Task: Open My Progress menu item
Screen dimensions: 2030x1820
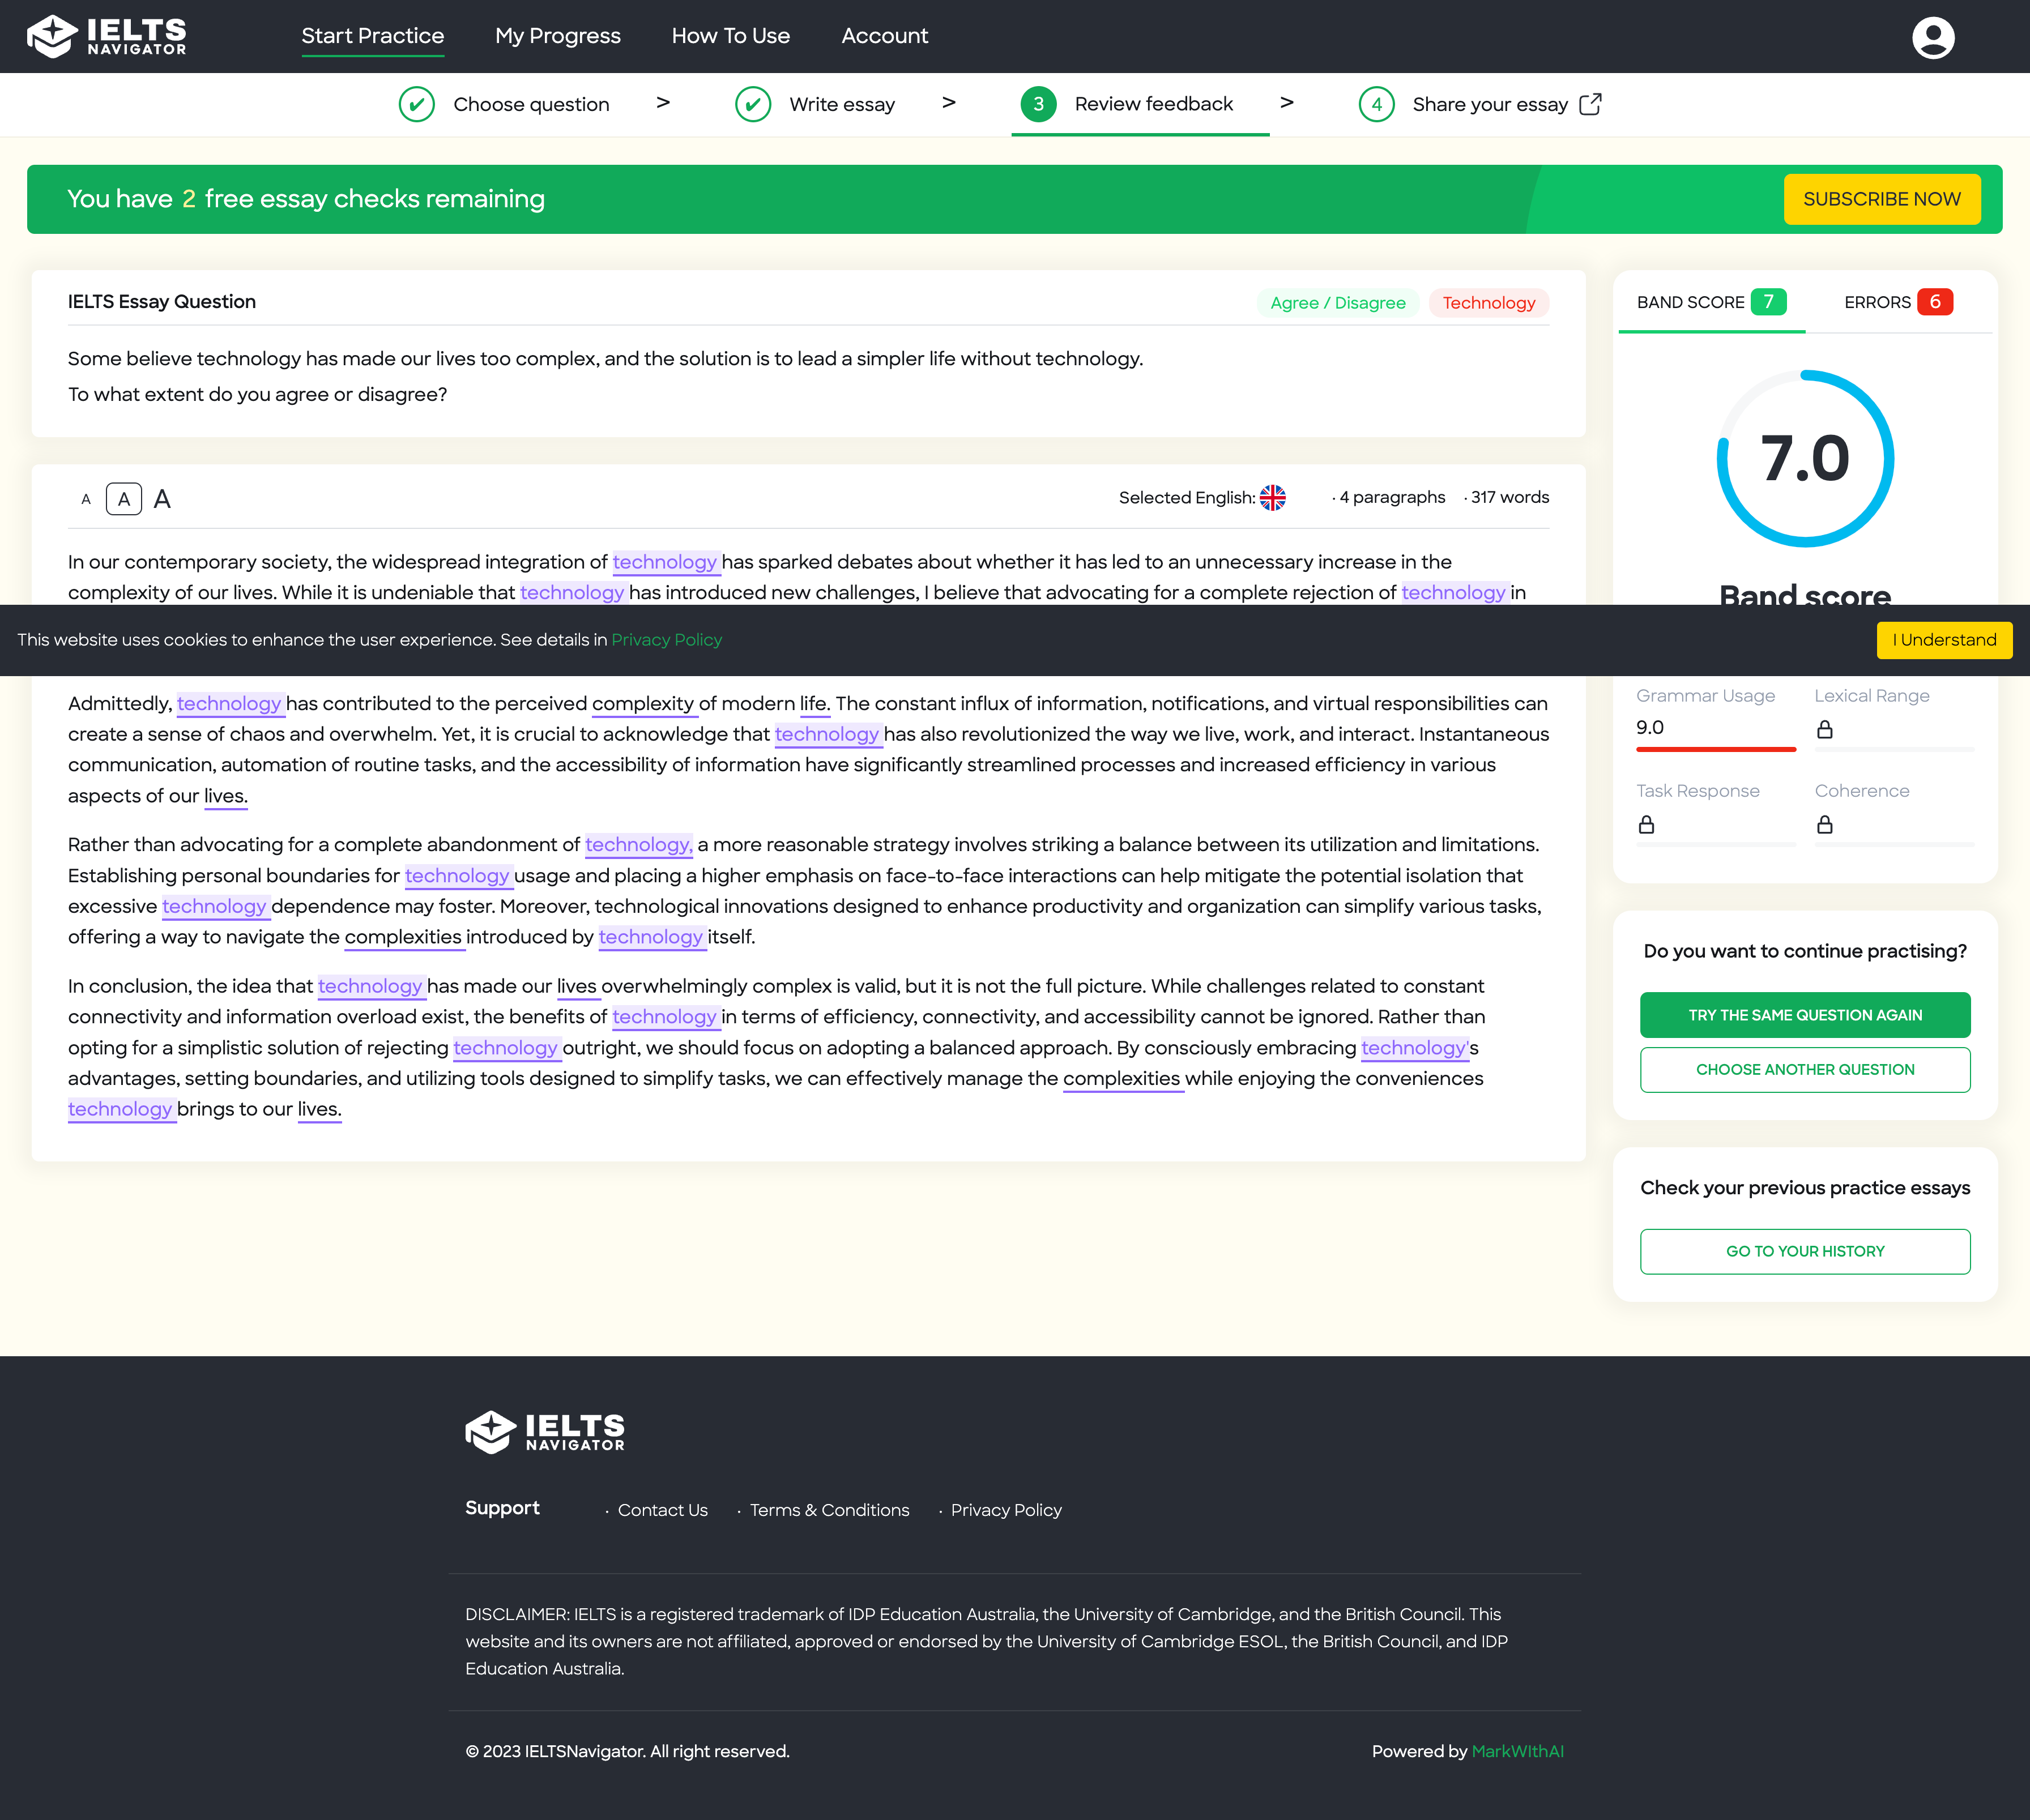Action: click(x=557, y=36)
